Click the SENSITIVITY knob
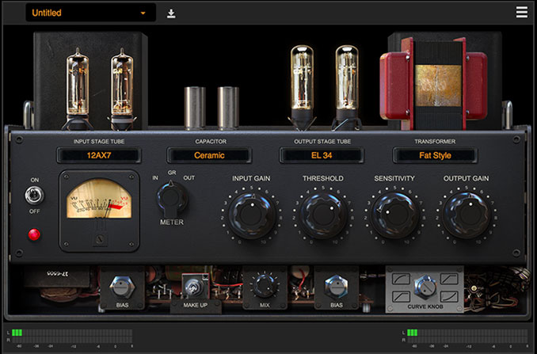This screenshot has height=354, width=537. [x=394, y=215]
